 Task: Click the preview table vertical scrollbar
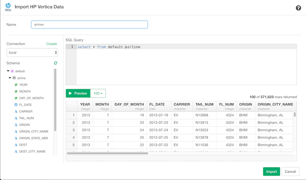click(295, 114)
